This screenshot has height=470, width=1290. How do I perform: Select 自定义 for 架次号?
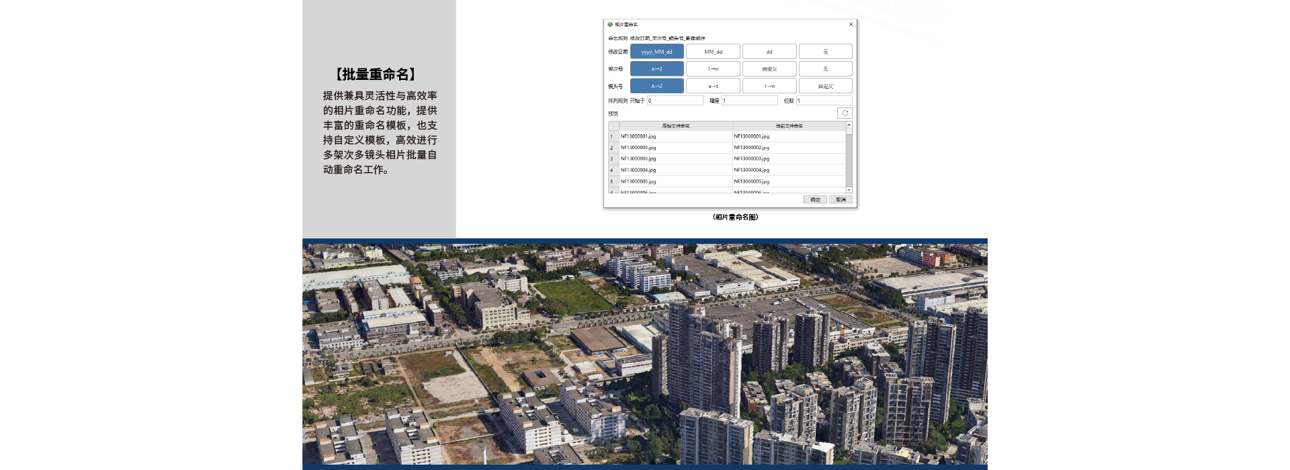point(769,69)
